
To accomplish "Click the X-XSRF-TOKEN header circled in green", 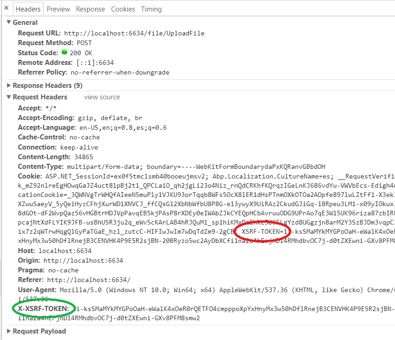I will [43, 308].
